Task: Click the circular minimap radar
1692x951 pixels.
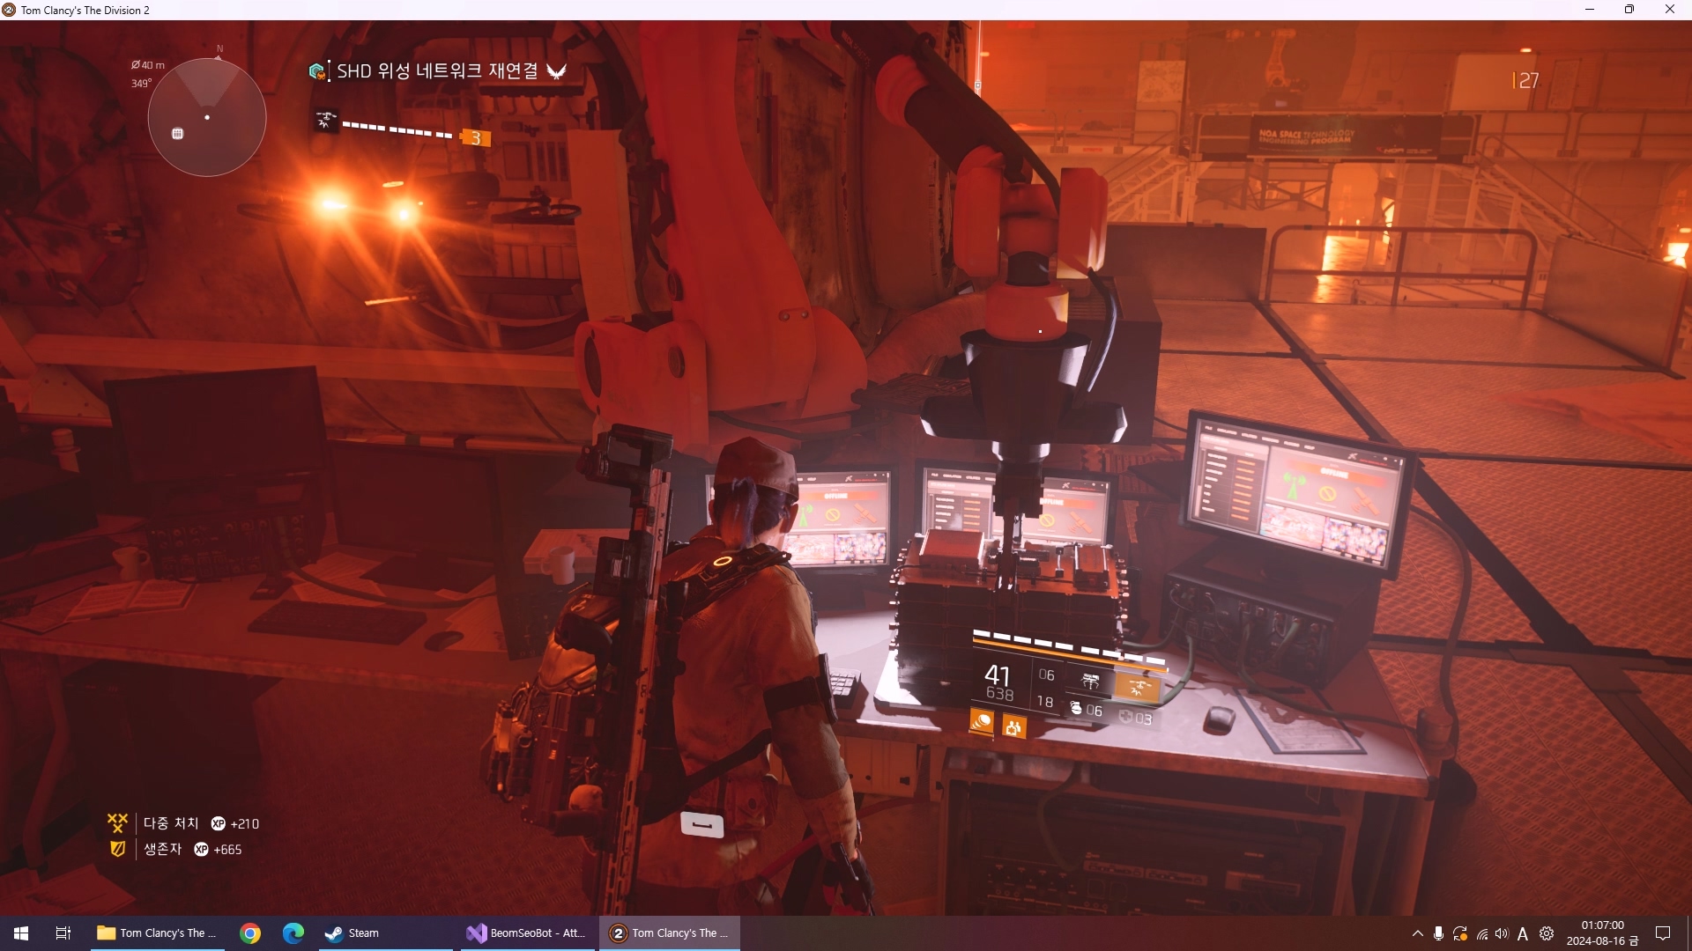Action: coord(207,117)
